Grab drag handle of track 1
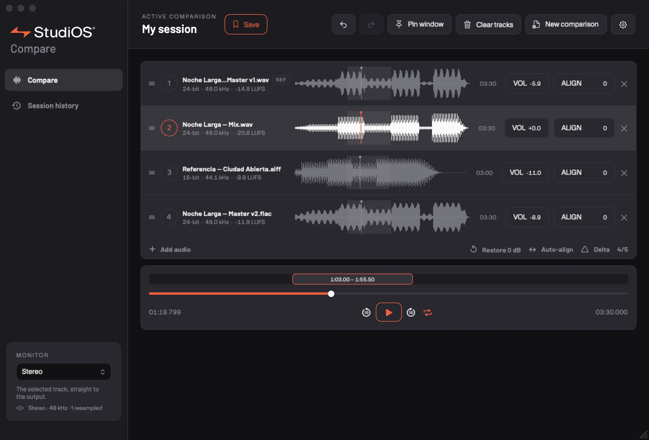 152,84
